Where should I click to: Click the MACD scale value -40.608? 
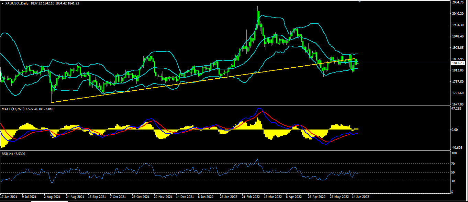click(457, 147)
